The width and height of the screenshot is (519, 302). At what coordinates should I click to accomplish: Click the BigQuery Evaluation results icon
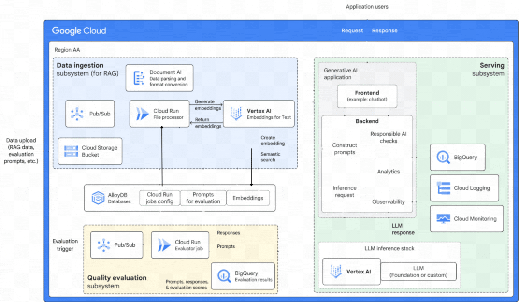point(224,276)
